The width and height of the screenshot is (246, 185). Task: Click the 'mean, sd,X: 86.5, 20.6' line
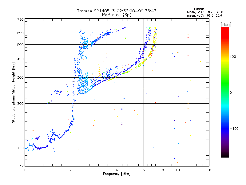(204, 15)
